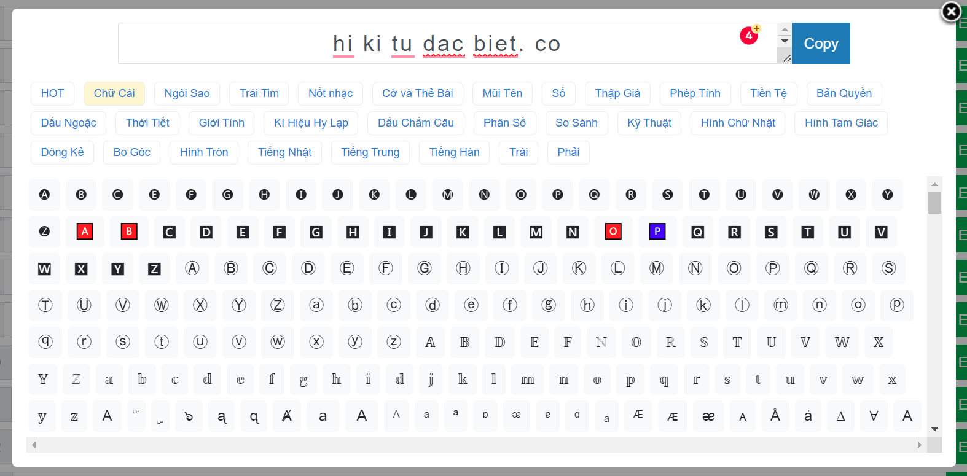Image resolution: width=967 pixels, height=476 pixels.
Task: Choose the double-struck capital A symbol
Action: coord(430,342)
